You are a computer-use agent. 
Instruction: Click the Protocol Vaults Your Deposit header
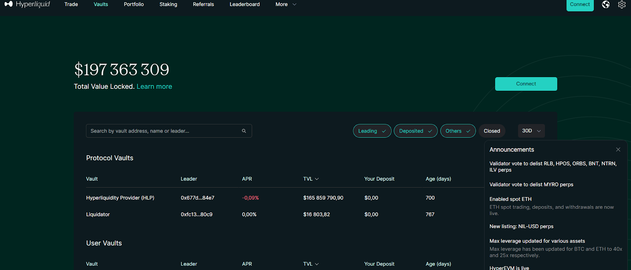click(379, 179)
